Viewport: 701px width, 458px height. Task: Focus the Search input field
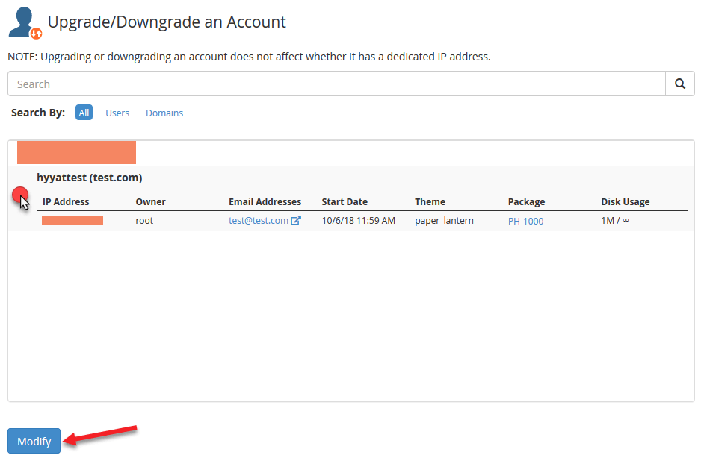(x=336, y=84)
